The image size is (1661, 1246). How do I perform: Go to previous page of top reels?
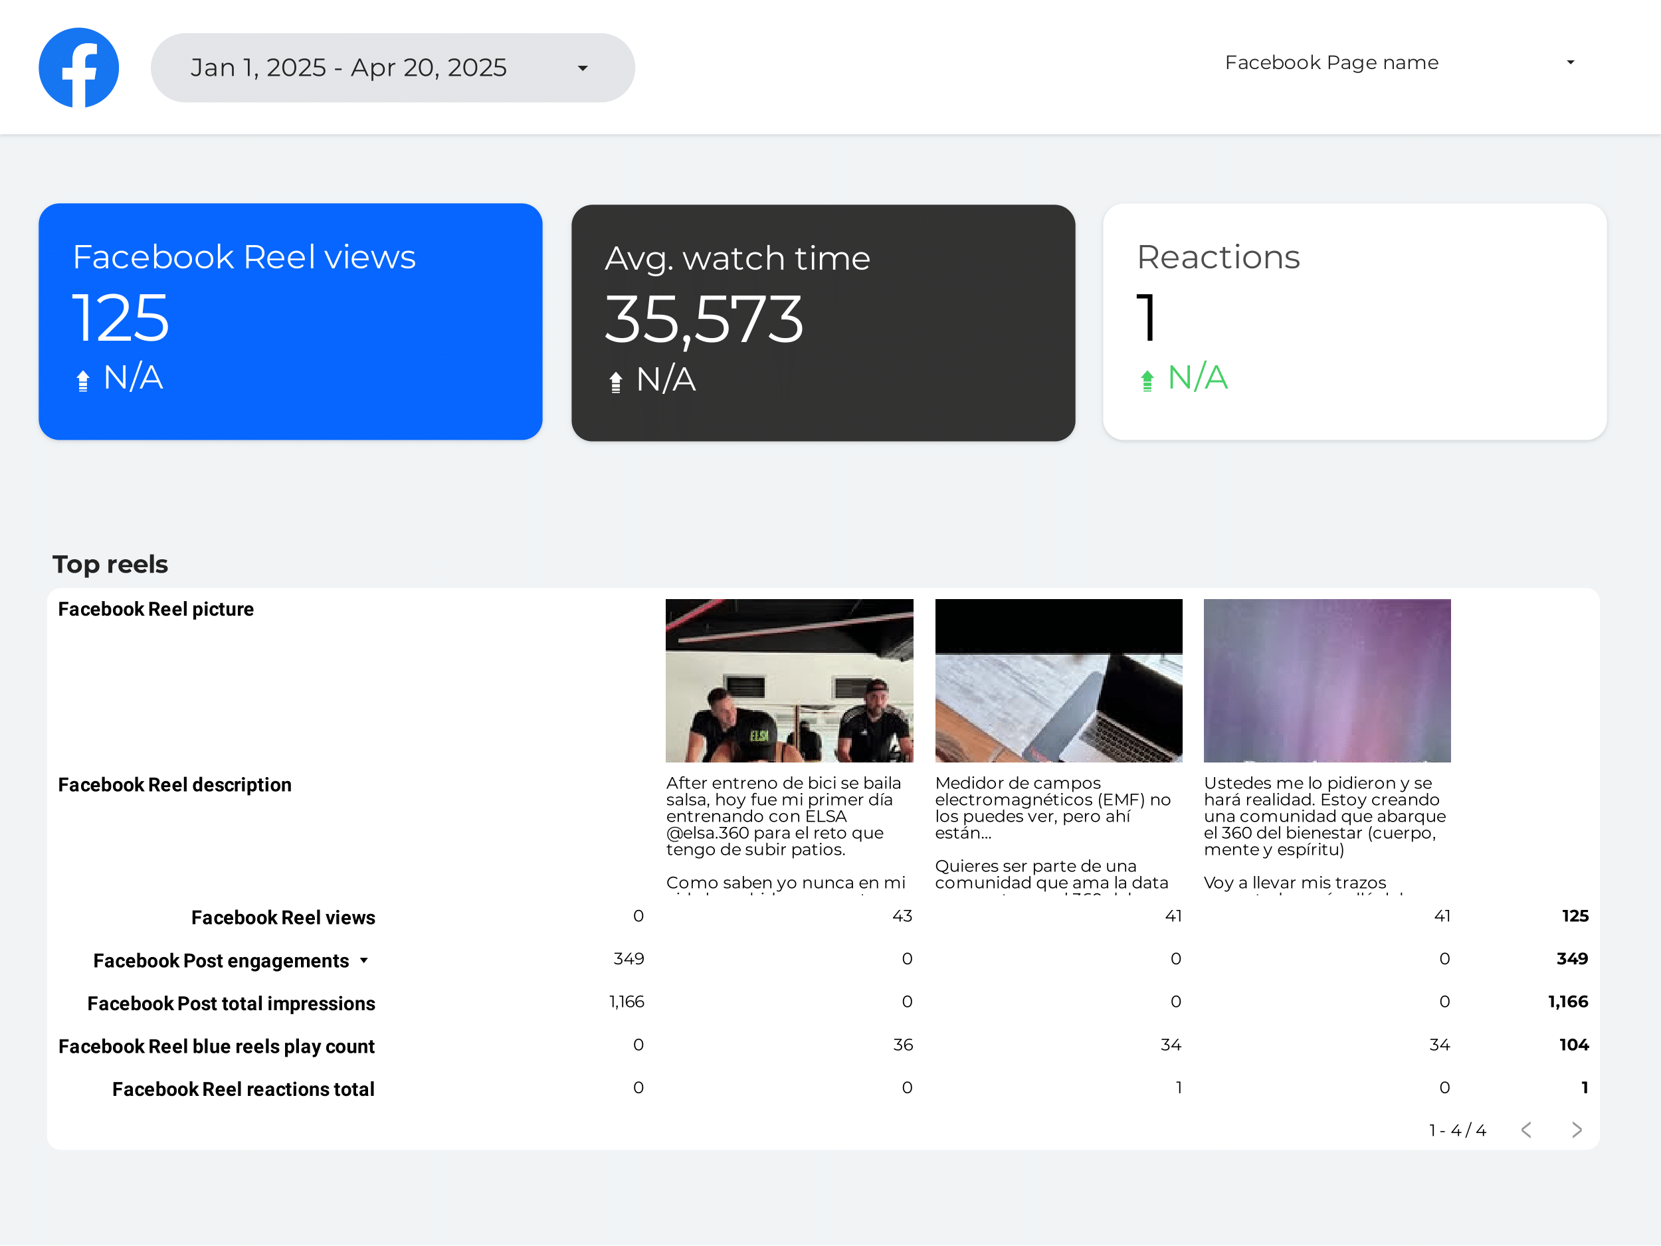(x=1527, y=1130)
